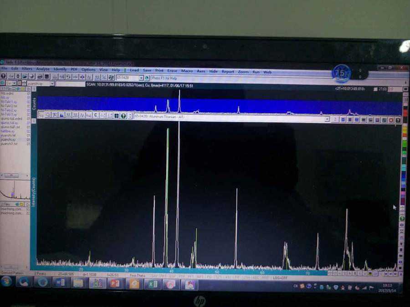The height and width of the screenshot is (307, 410).
Task: Click the profile fitting peaks icon in main toolbar
Action: (89, 77)
